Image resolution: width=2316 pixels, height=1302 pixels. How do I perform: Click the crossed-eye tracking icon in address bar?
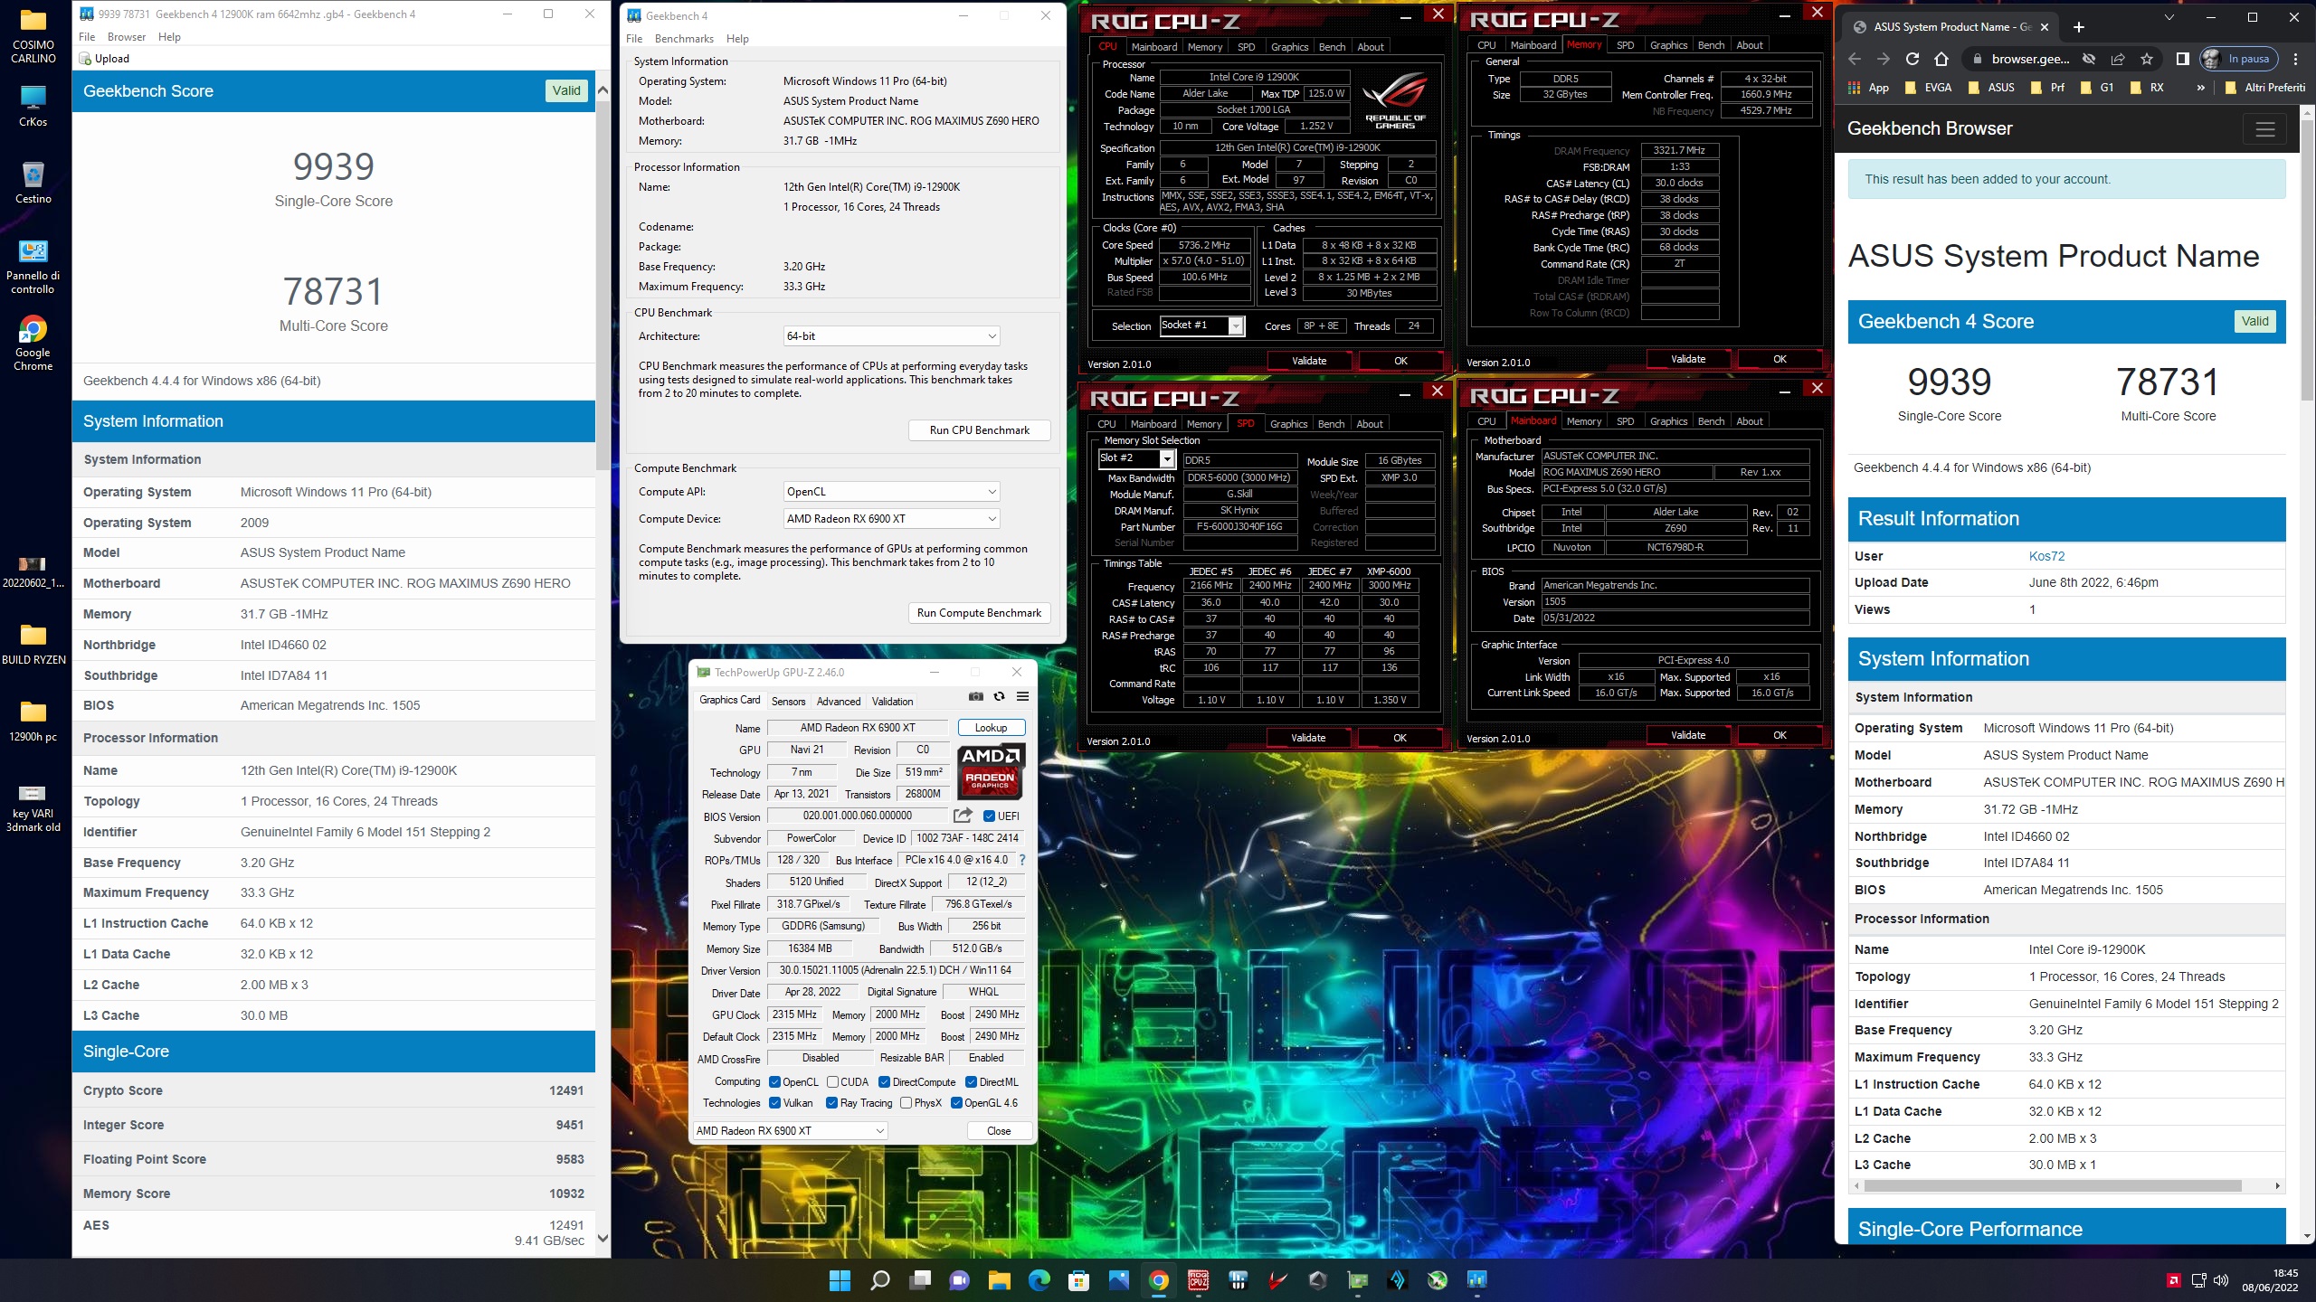click(2089, 59)
